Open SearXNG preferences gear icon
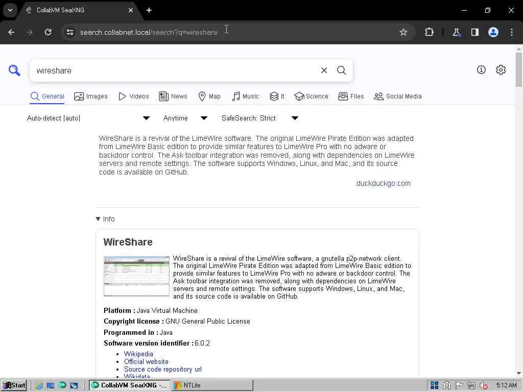 pyautogui.click(x=501, y=69)
